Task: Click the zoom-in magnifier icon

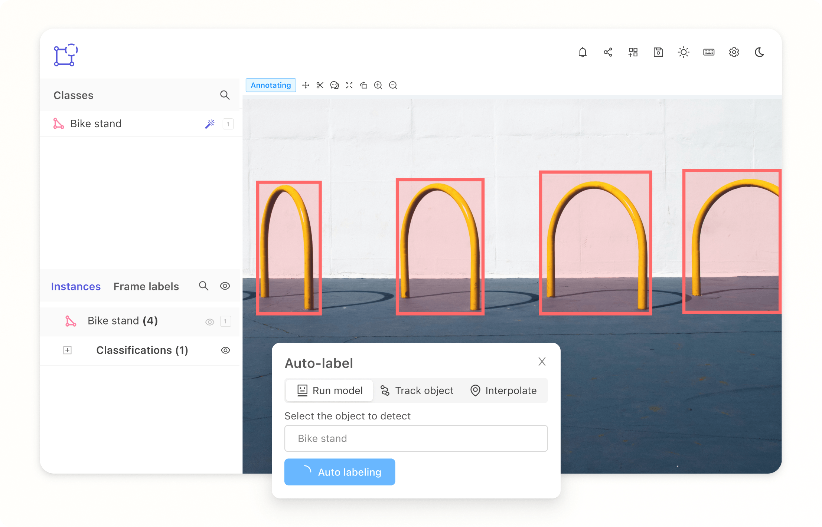Action: 379,86
